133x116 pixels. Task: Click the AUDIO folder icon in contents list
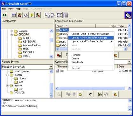[x=58, y=30]
